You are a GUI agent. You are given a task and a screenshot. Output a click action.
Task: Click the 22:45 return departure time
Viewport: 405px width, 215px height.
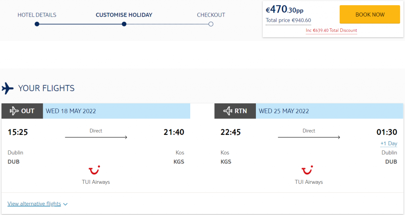(231, 132)
